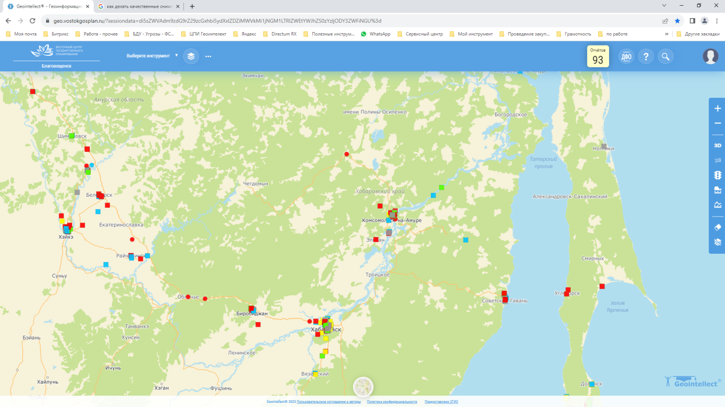Go back in browser history

click(x=8, y=21)
